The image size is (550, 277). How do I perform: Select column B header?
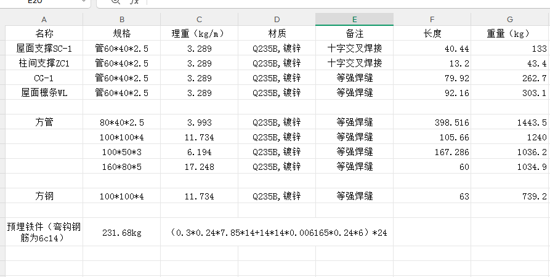[x=122, y=20]
